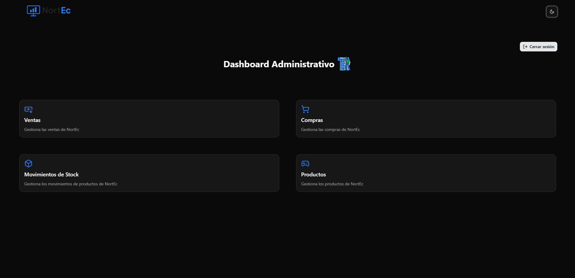Viewport: 575px width, 278px height.
Task: Click 'Gestiona las ventas de NortEc' description
Action: point(52,129)
